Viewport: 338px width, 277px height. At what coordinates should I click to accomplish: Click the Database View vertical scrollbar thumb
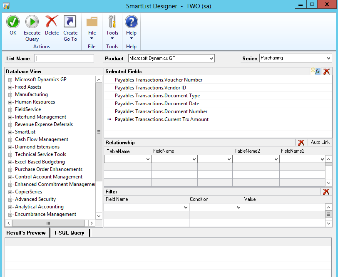[99, 132]
